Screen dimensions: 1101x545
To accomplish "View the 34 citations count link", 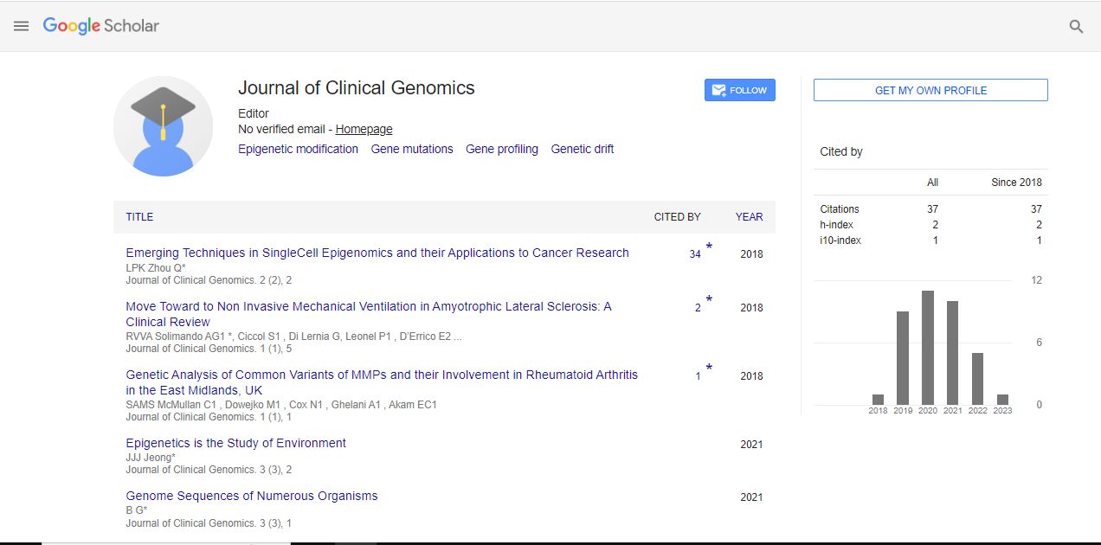I will [695, 254].
